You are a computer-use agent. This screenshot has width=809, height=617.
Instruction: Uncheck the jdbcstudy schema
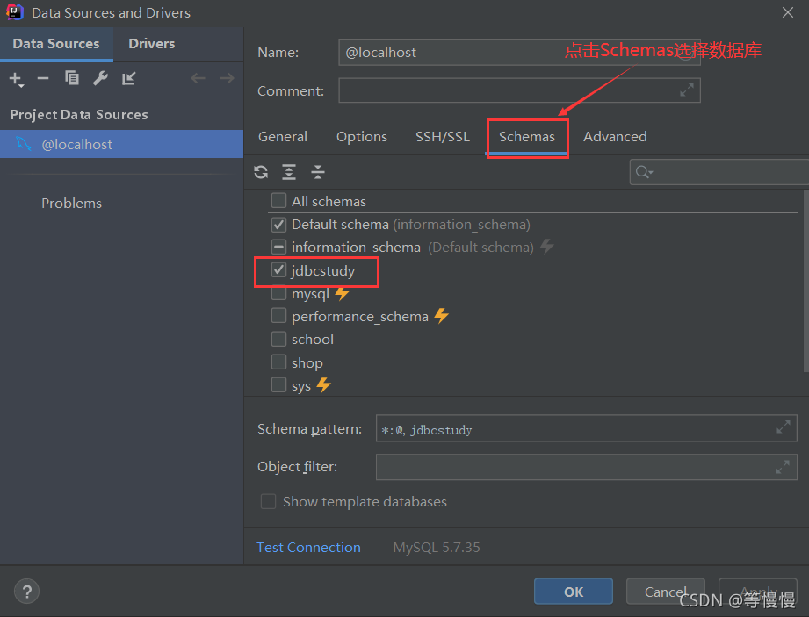tap(278, 271)
